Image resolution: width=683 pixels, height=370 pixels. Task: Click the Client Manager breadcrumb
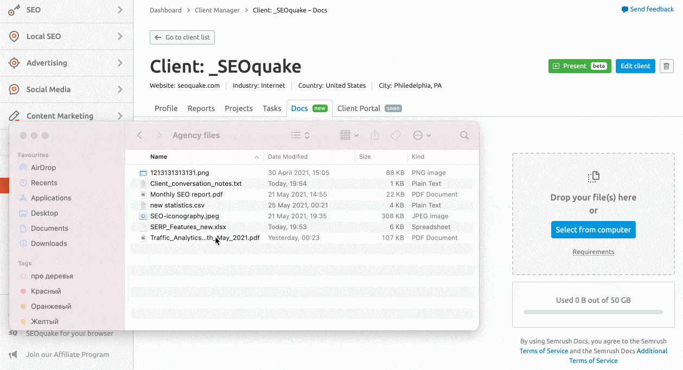[x=217, y=10]
